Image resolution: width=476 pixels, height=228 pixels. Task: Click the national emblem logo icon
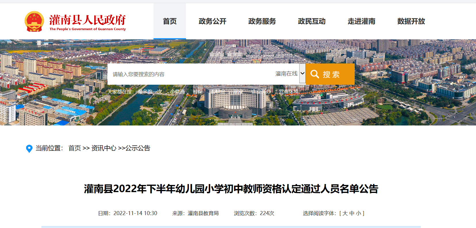[34, 21]
